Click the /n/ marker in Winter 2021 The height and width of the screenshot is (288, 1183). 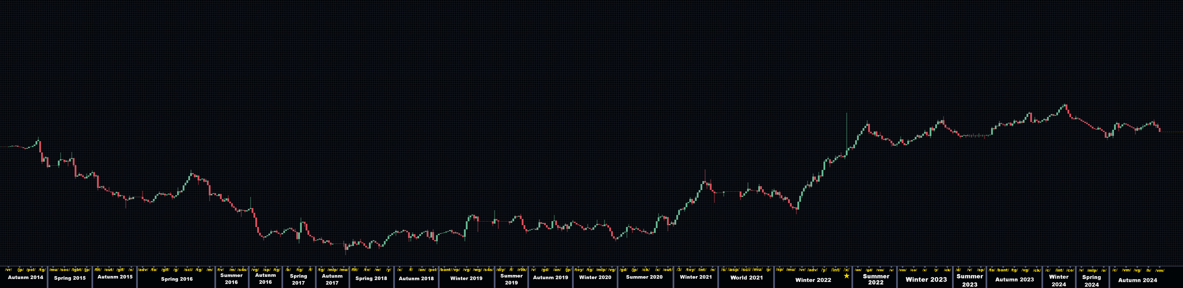click(713, 270)
